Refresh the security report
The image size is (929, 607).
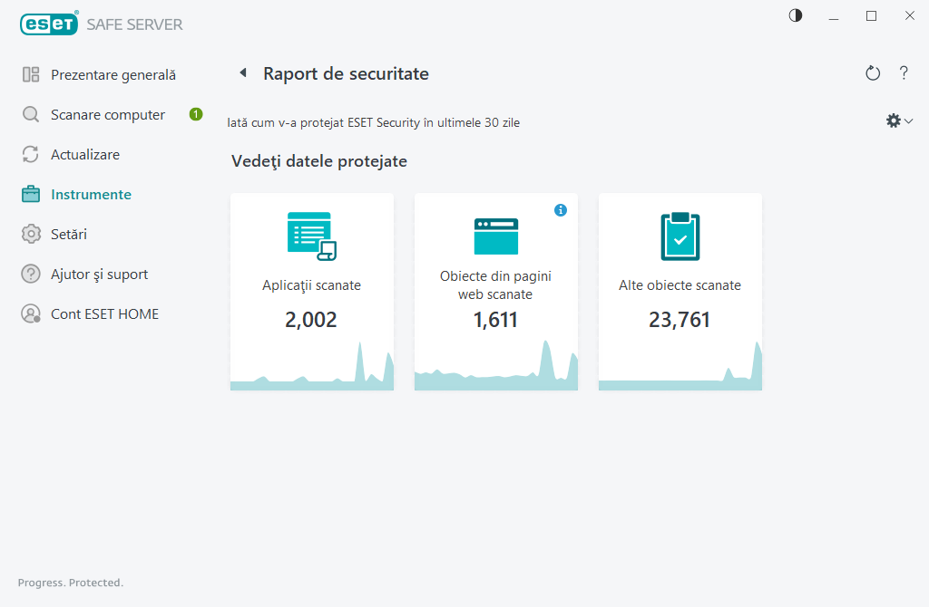873,73
